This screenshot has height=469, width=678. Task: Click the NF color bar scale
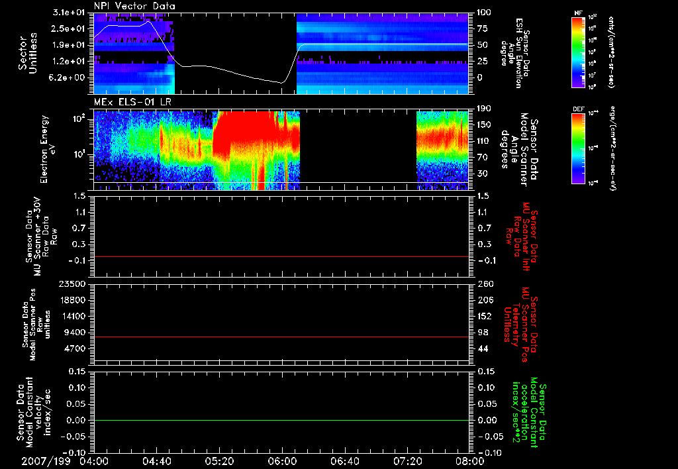[579, 52]
